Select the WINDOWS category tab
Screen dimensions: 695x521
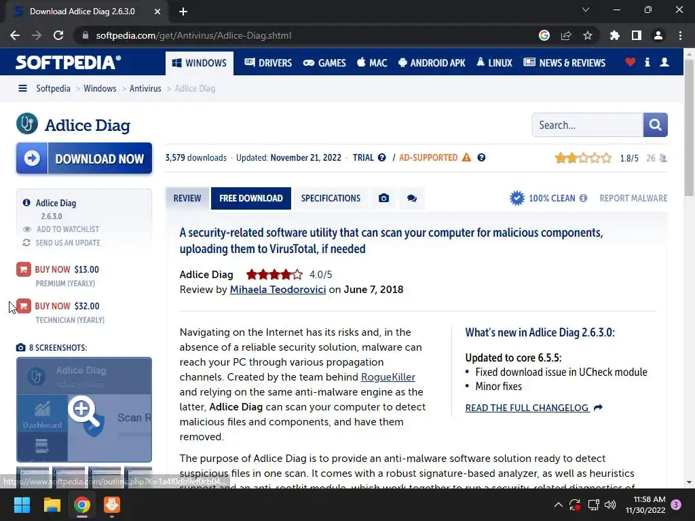(200, 63)
